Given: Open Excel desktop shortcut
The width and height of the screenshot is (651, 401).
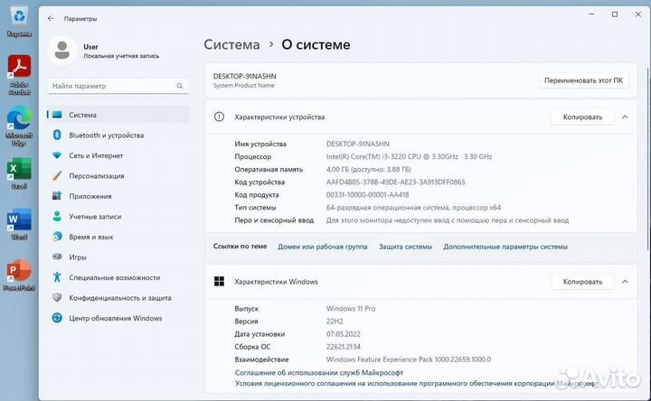Looking at the screenshot, I should [x=19, y=173].
